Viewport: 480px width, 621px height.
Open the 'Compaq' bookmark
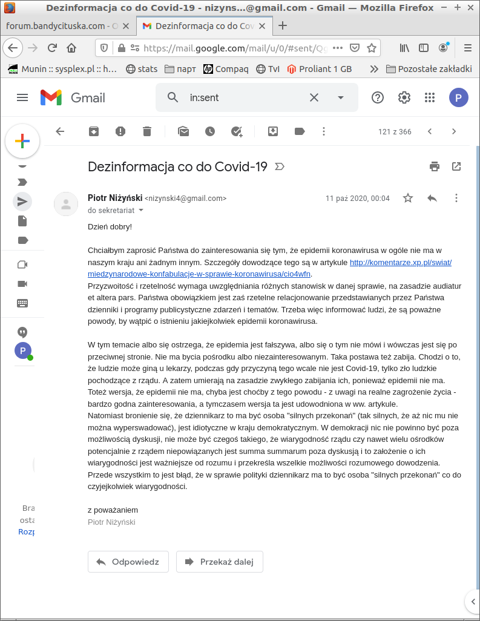click(x=226, y=69)
